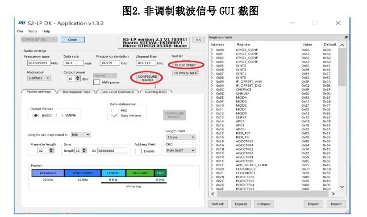The width and height of the screenshot is (367, 217).
Task: Click the ST logo in title bar
Action: [x=22, y=23]
